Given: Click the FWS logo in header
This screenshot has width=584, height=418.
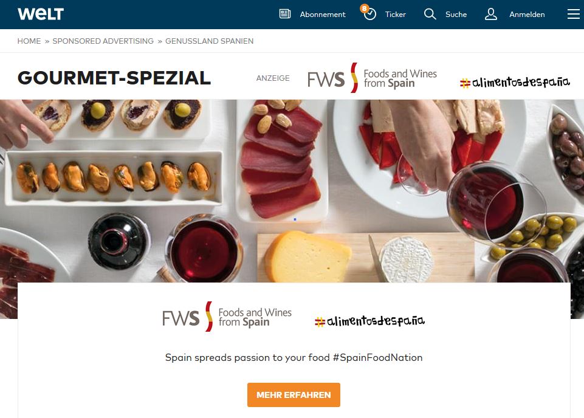Looking at the screenshot, I should pos(372,77).
